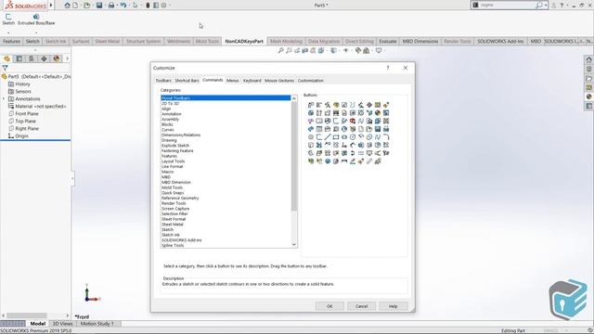The width and height of the screenshot is (594, 334).
Task: Switch to the ConfigurationManager tab icon
Action: 32,58
